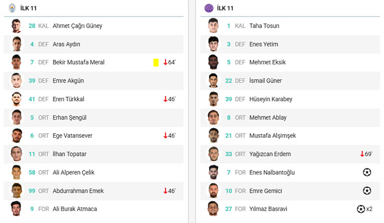The width and height of the screenshot is (384, 223).
Task: Click Yağızcan Erdem's substitution arrow at 69'
Action: click(x=362, y=154)
